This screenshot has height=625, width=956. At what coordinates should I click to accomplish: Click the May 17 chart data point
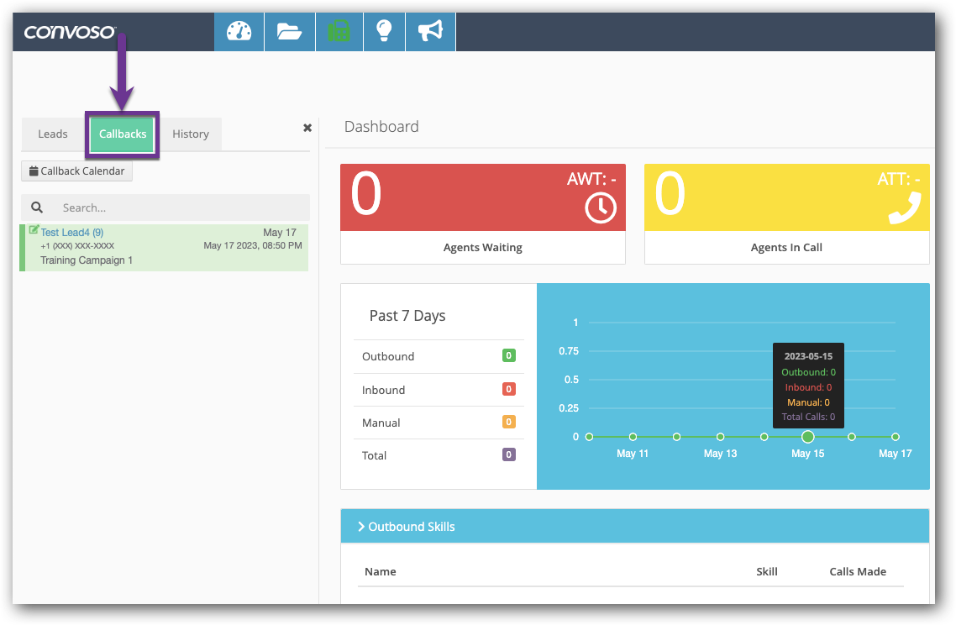pyautogui.click(x=896, y=437)
